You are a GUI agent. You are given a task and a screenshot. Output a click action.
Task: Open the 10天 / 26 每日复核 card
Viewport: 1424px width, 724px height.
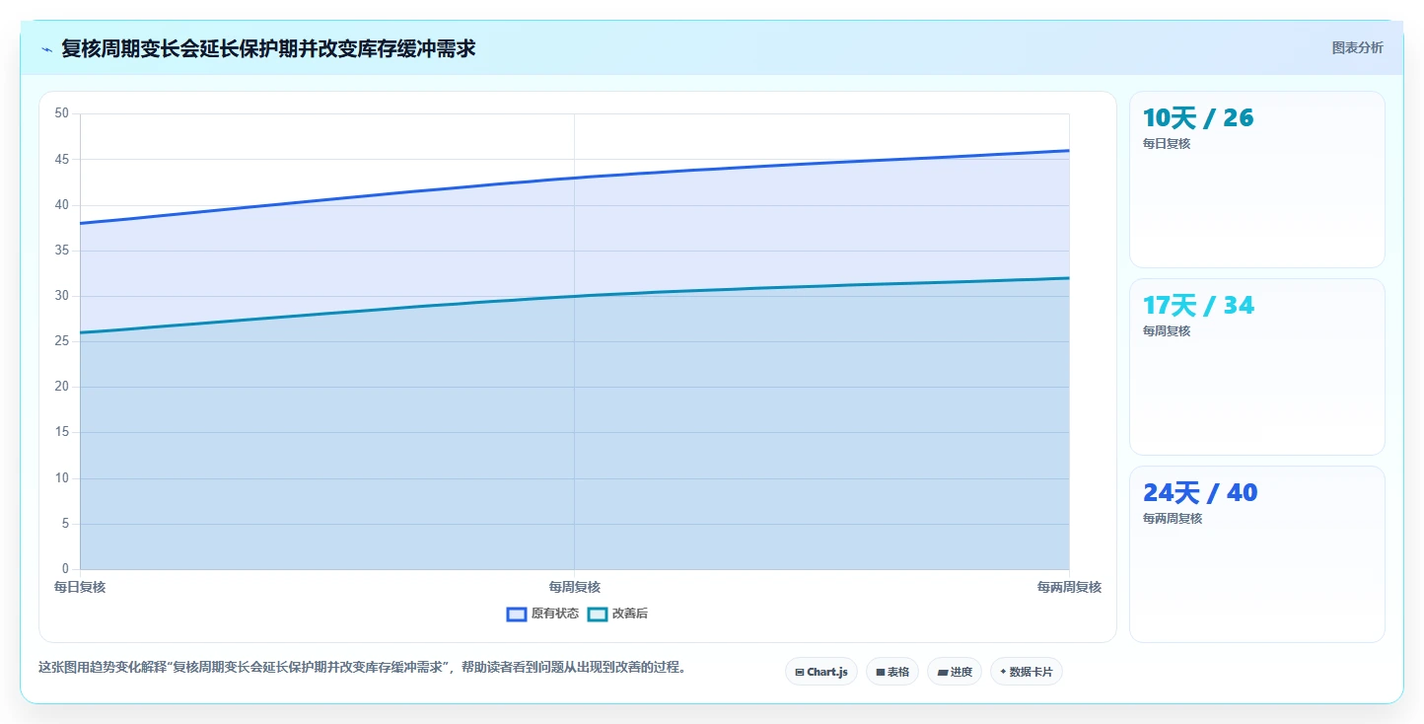click(x=1257, y=180)
